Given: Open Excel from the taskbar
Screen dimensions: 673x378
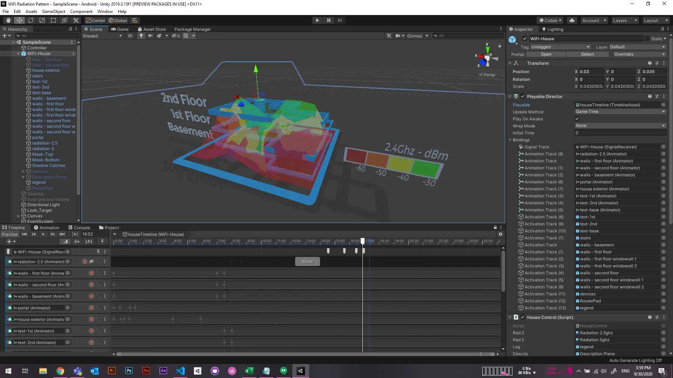Looking at the screenshot, I should [x=249, y=371].
